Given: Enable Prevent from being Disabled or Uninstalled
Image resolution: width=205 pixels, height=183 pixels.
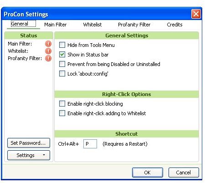Looking at the screenshot, I should point(62,64).
